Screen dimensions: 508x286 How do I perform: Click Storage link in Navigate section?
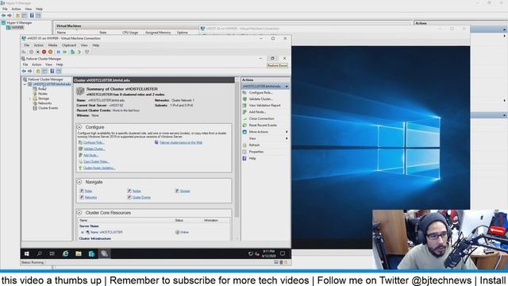[185, 191]
